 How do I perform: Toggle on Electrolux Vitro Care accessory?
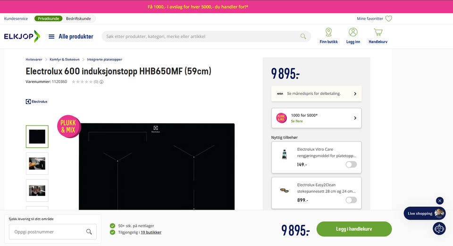pos(351,164)
